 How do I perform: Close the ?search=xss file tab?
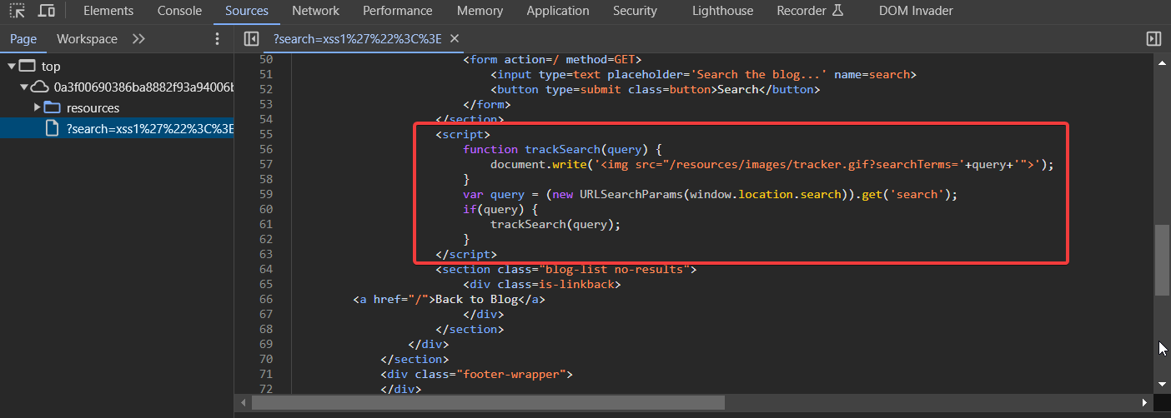pos(455,39)
